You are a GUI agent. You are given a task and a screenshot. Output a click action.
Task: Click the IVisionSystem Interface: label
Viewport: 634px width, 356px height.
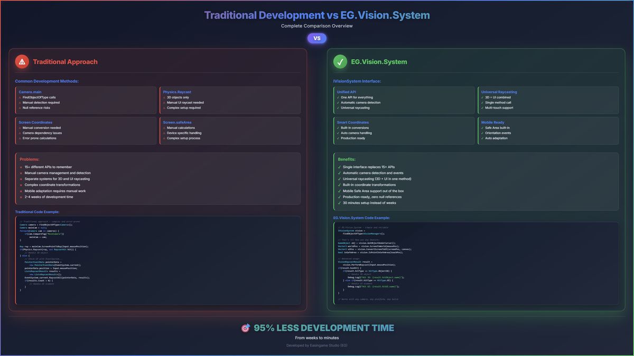click(357, 81)
